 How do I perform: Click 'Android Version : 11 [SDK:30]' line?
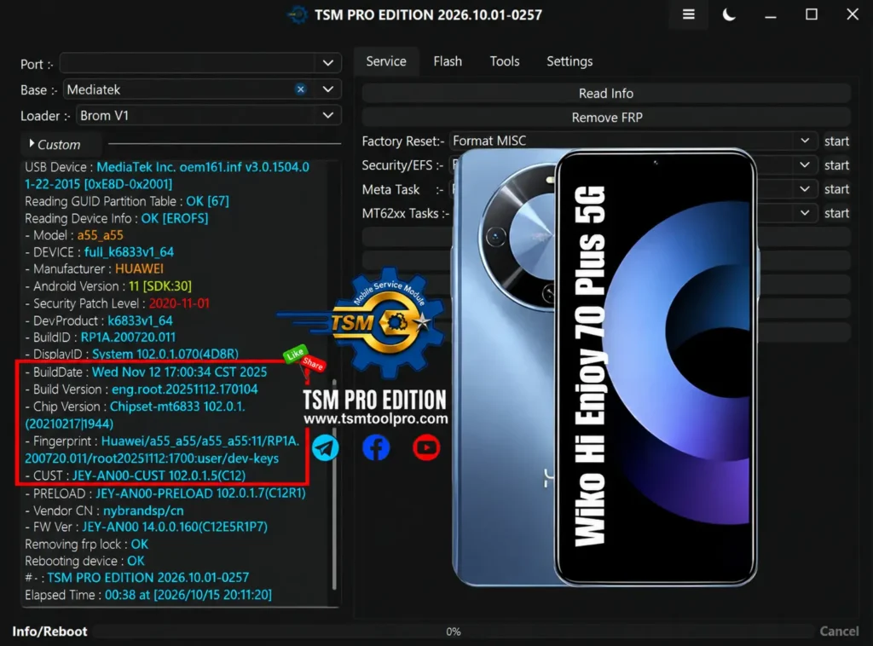108,286
